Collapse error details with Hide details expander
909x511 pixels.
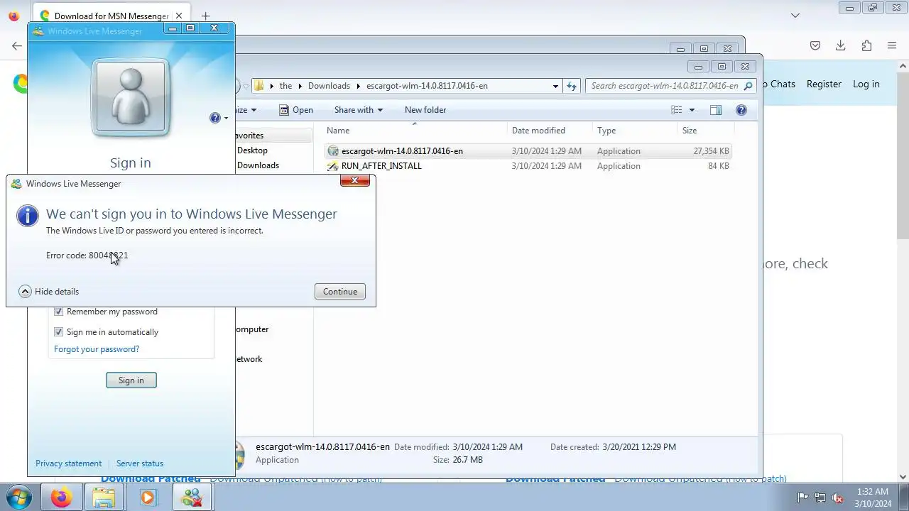pos(49,292)
